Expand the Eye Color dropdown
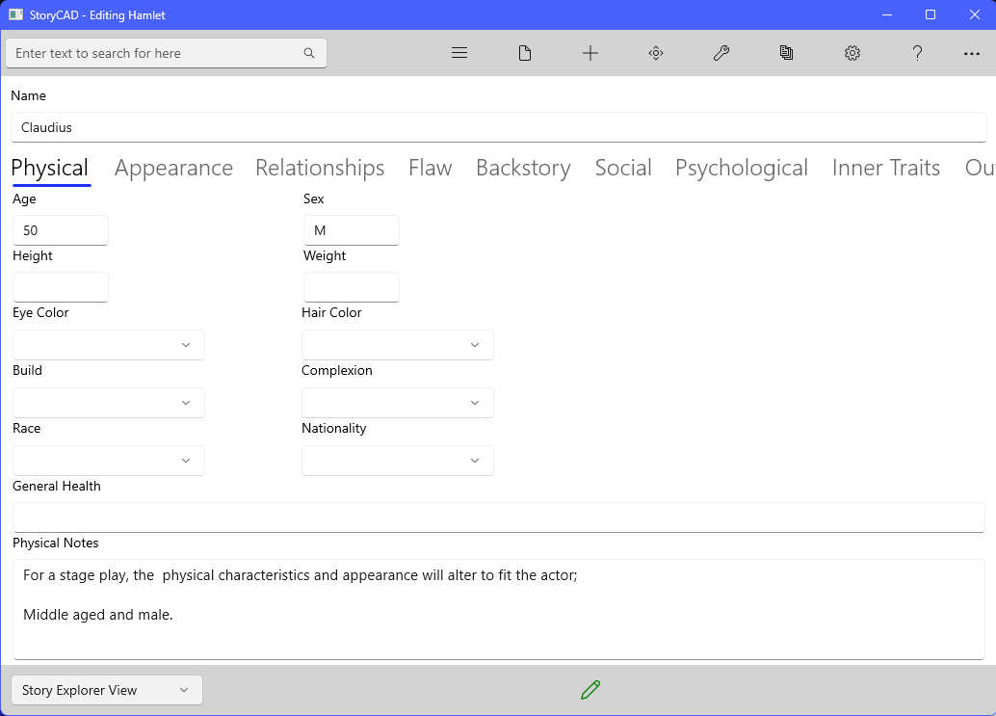 click(x=109, y=345)
